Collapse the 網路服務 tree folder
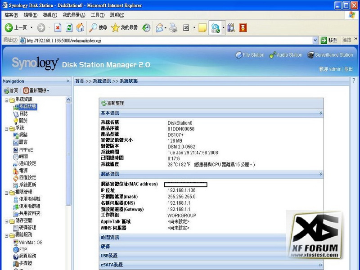The width and height of the screenshot is (360, 270). click(7, 235)
